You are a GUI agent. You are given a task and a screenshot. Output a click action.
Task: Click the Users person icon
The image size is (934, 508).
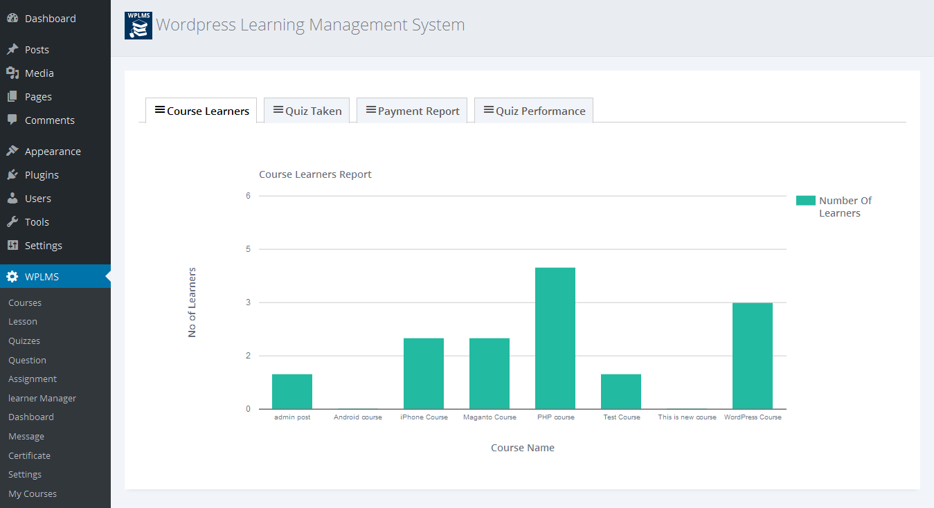coord(12,199)
